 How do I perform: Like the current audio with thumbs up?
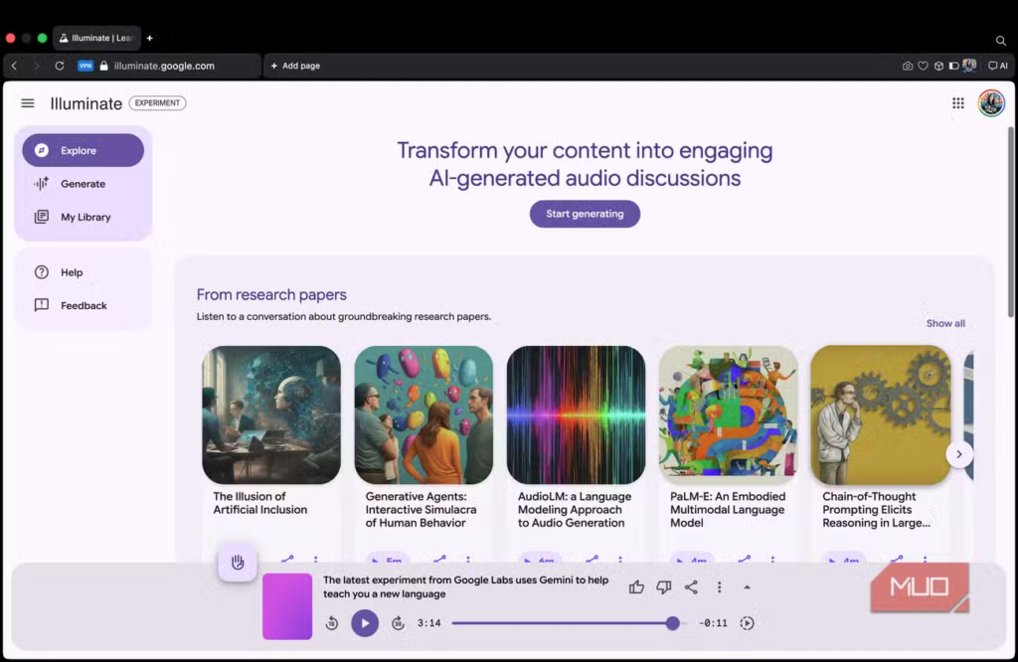point(636,587)
